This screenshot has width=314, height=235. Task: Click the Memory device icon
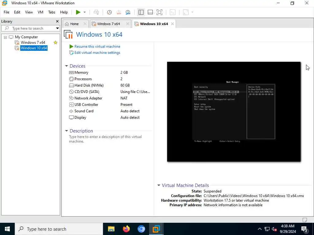click(x=71, y=73)
